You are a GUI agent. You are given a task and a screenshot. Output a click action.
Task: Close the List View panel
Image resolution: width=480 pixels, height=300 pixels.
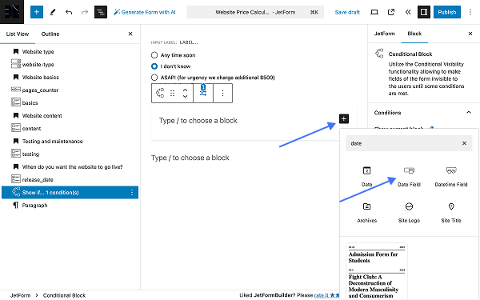click(x=130, y=34)
